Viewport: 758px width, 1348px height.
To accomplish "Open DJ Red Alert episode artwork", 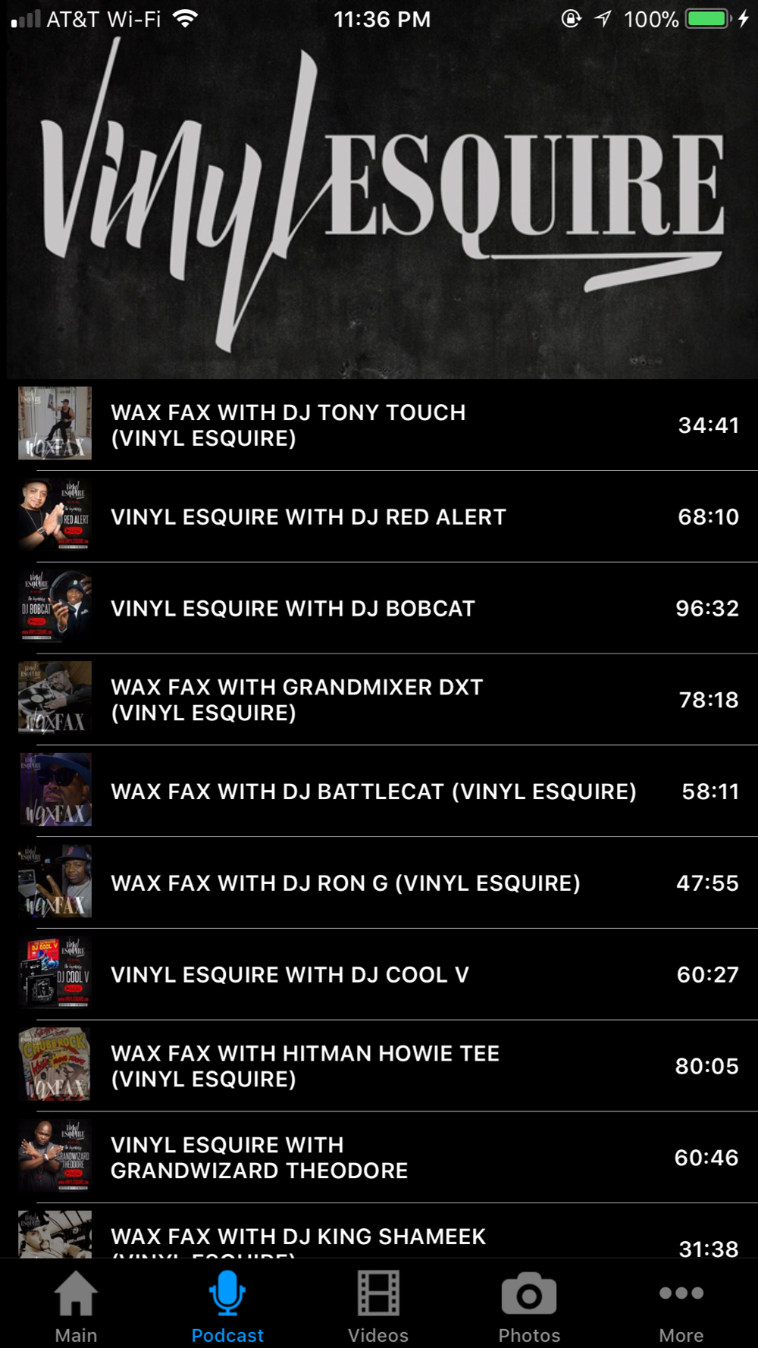I will (55, 515).
